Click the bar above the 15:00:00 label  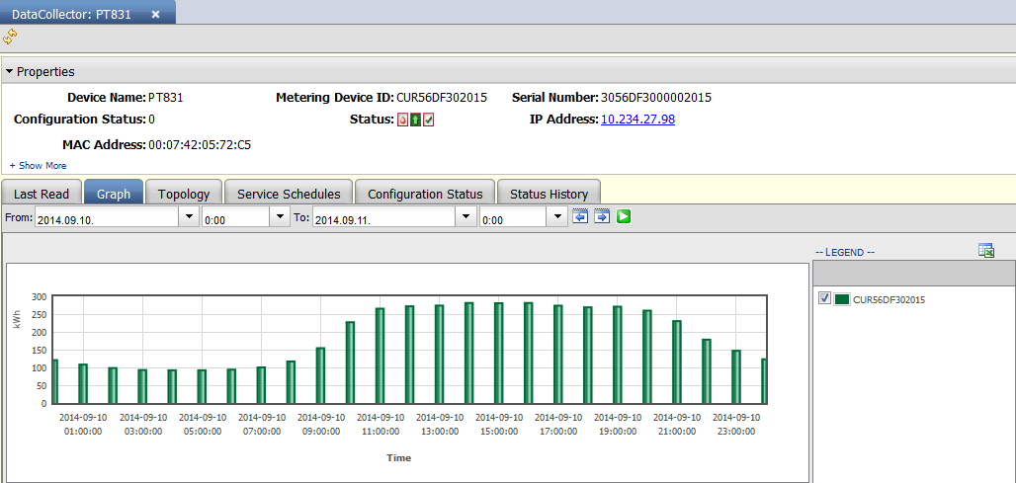click(499, 353)
